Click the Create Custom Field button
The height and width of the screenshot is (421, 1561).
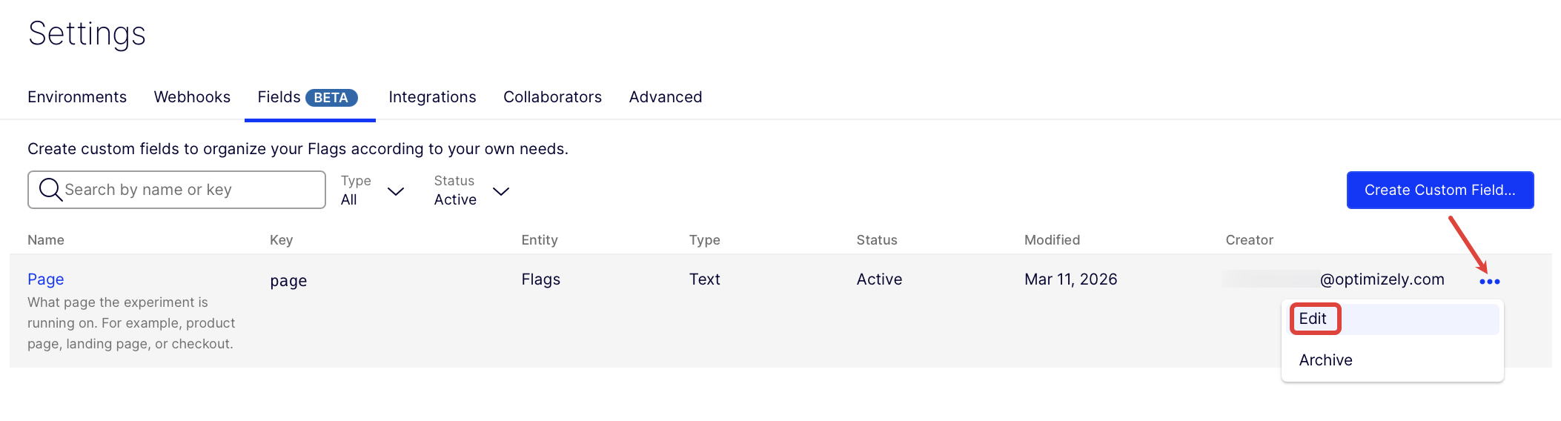tap(1439, 190)
